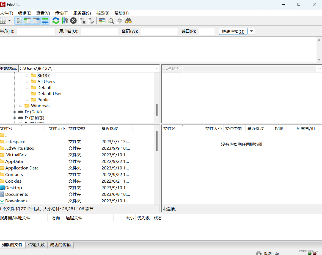Focus the 密码 password field

pos(159,31)
